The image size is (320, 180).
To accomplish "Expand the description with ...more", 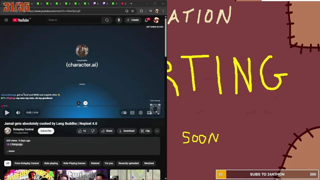I will click(x=10, y=151).
